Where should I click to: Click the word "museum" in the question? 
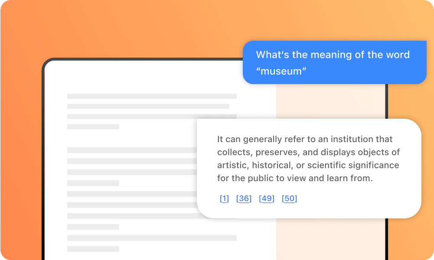(x=281, y=71)
